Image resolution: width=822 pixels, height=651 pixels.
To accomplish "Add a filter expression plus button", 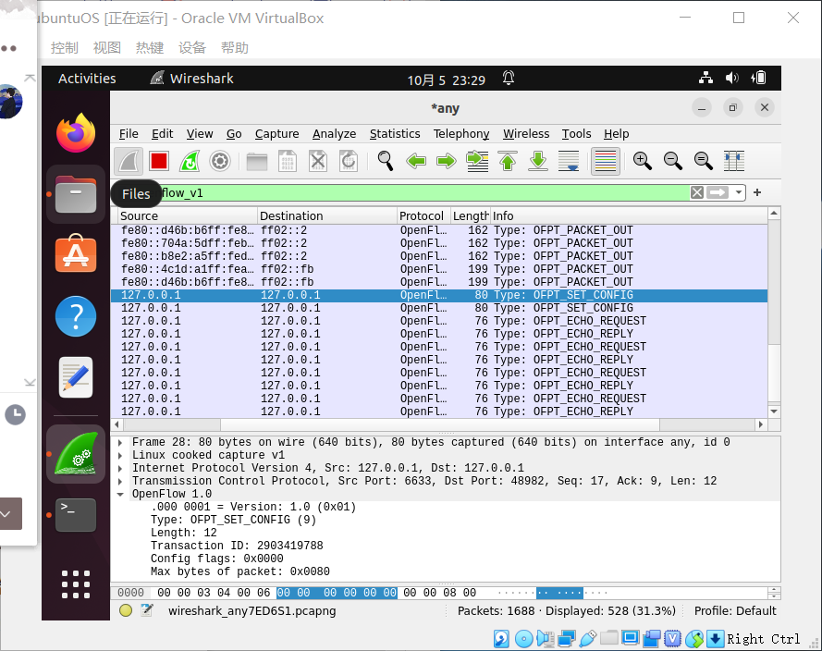I will 757,193.
